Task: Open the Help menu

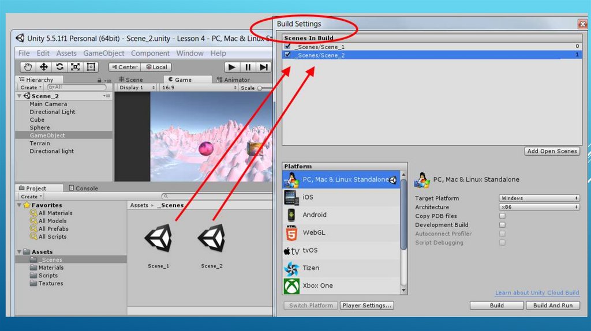Action: pos(218,53)
